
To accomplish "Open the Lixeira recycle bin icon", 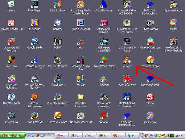I will coord(11,4).
